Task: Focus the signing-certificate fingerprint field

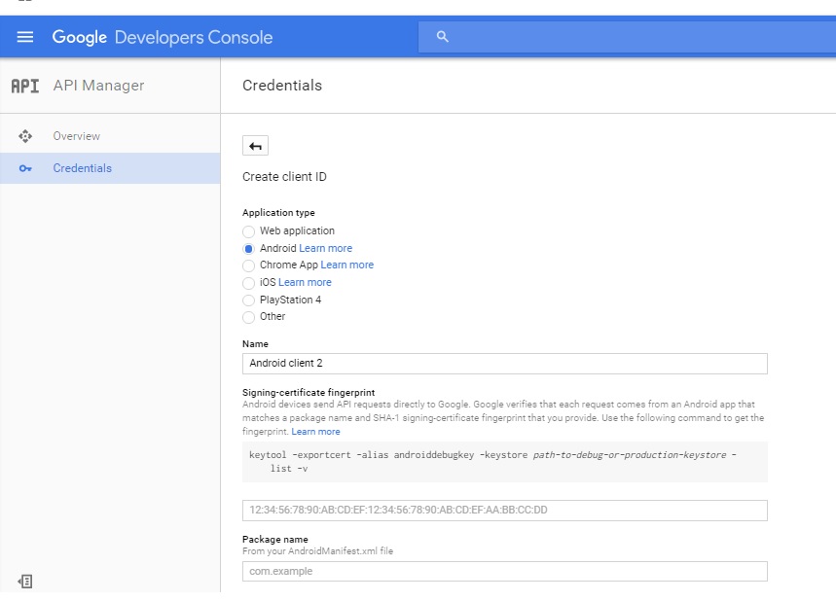Action: click(x=504, y=511)
